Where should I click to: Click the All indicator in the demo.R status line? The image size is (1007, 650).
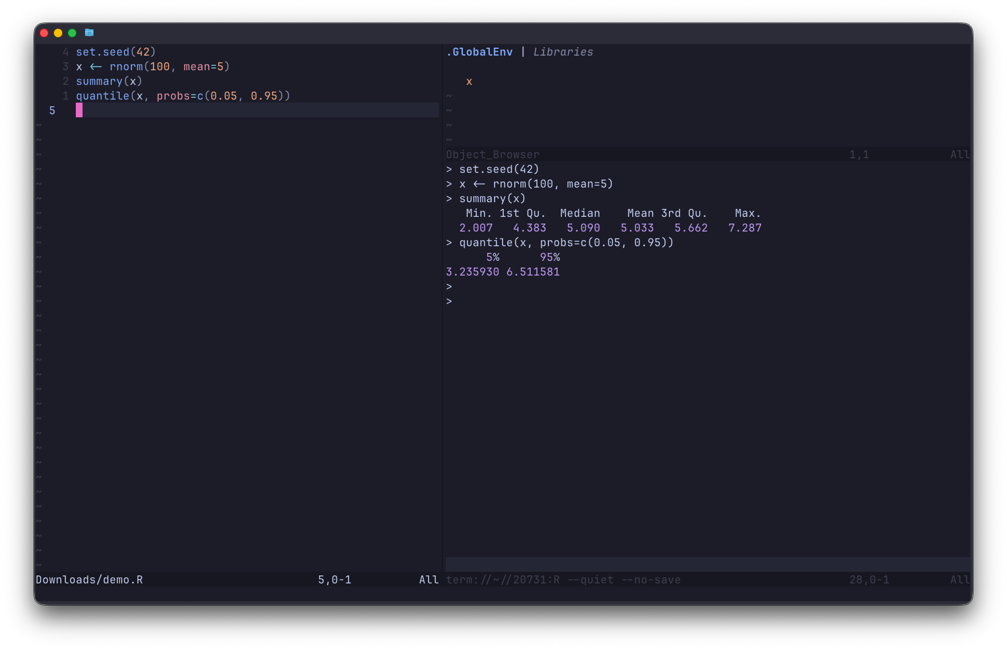(x=429, y=580)
